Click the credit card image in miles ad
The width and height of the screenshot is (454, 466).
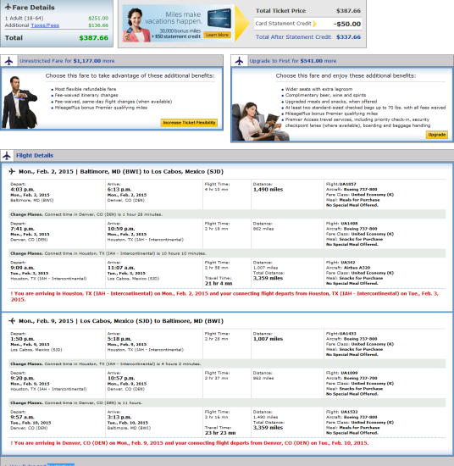pos(219,19)
